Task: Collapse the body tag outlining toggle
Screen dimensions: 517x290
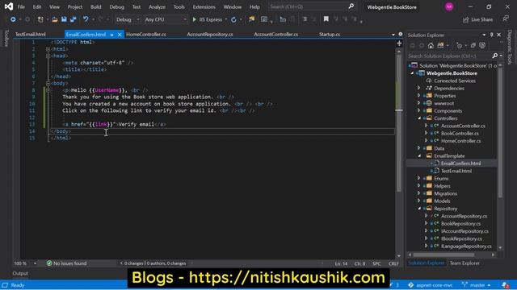Action: [48, 83]
